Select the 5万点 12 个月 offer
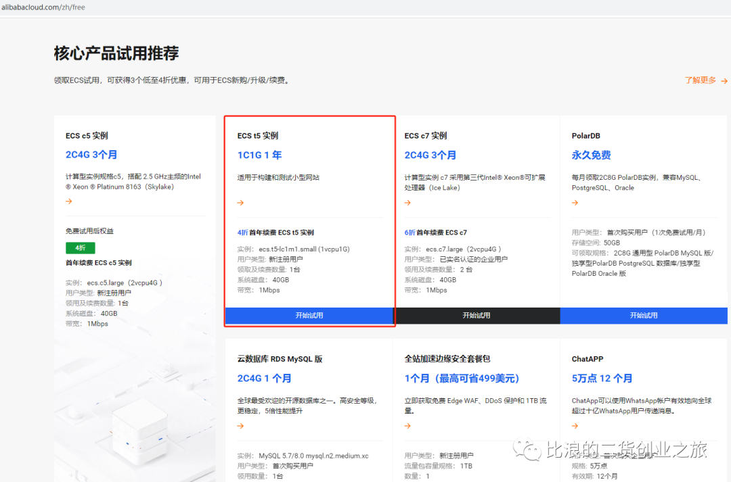 click(602, 378)
